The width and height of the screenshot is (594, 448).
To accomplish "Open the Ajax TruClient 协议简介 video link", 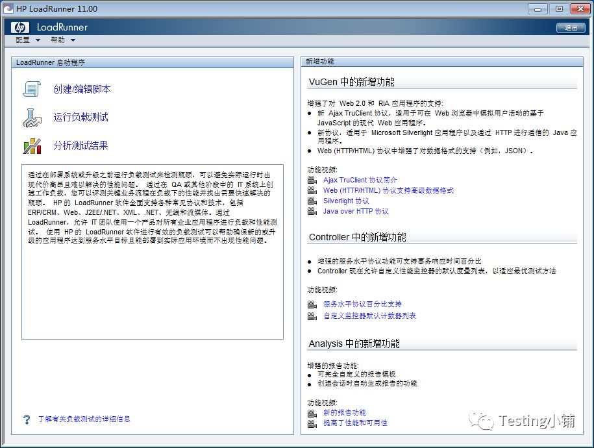I will tap(360, 180).
